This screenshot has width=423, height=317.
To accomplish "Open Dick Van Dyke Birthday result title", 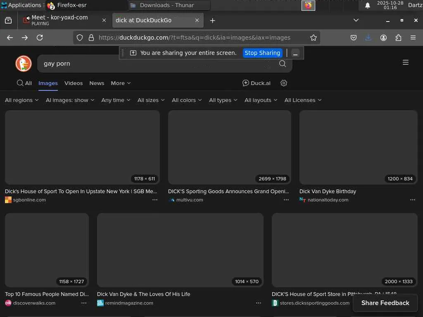I will [x=328, y=192].
